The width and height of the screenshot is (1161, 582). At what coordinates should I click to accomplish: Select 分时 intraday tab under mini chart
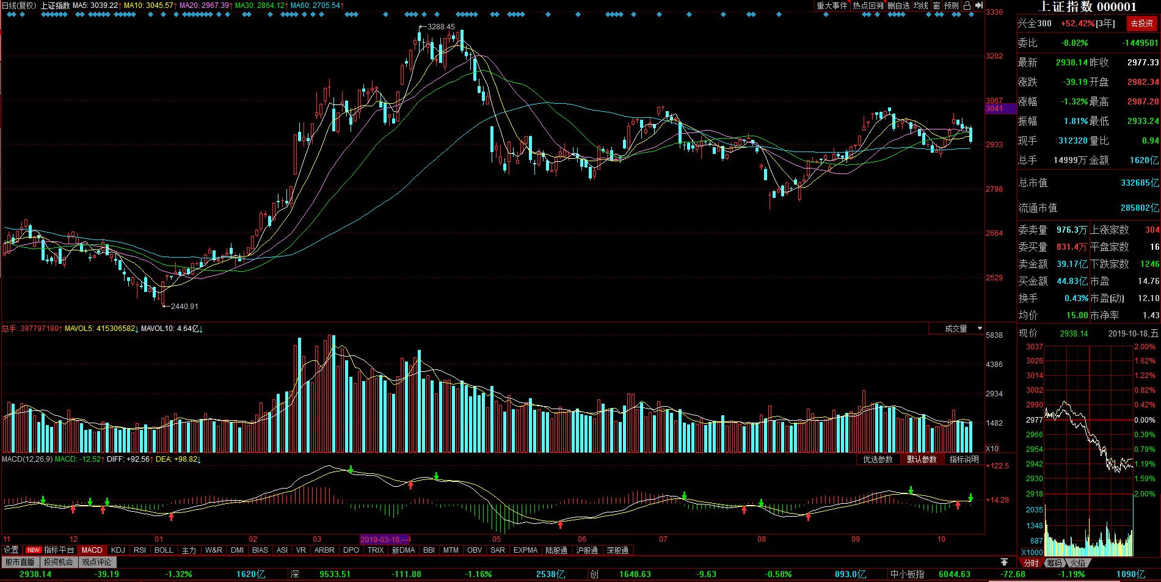tap(1031, 563)
